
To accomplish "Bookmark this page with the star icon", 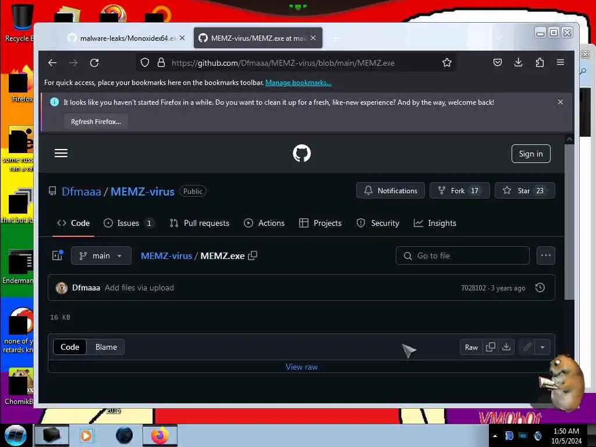I will (447, 63).
